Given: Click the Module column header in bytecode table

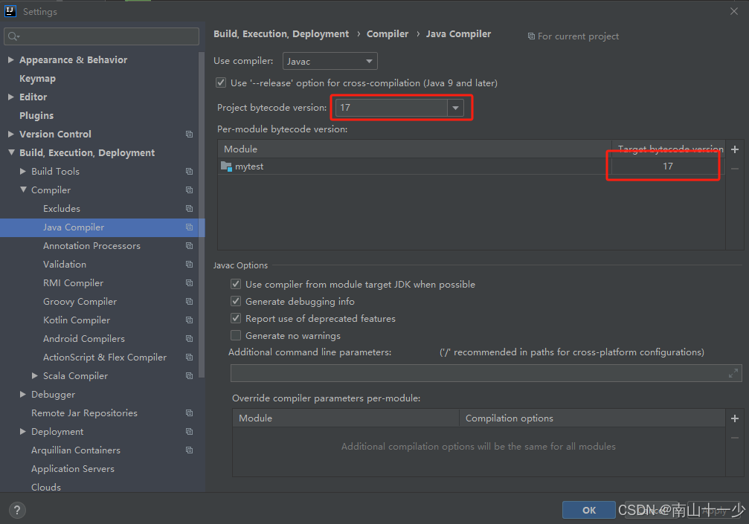Looking at the screenshot, I should (414, 149).
